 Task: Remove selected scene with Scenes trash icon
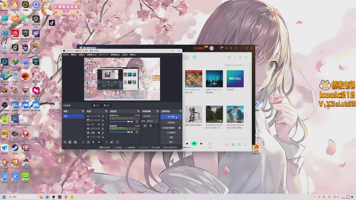click(x=70, y=142)
